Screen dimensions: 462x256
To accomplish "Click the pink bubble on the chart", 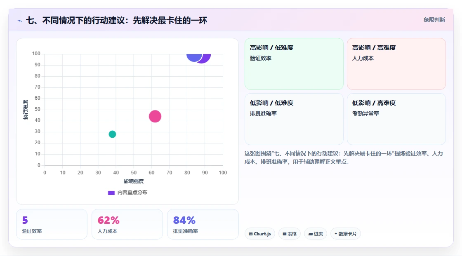I will point(155,116).
